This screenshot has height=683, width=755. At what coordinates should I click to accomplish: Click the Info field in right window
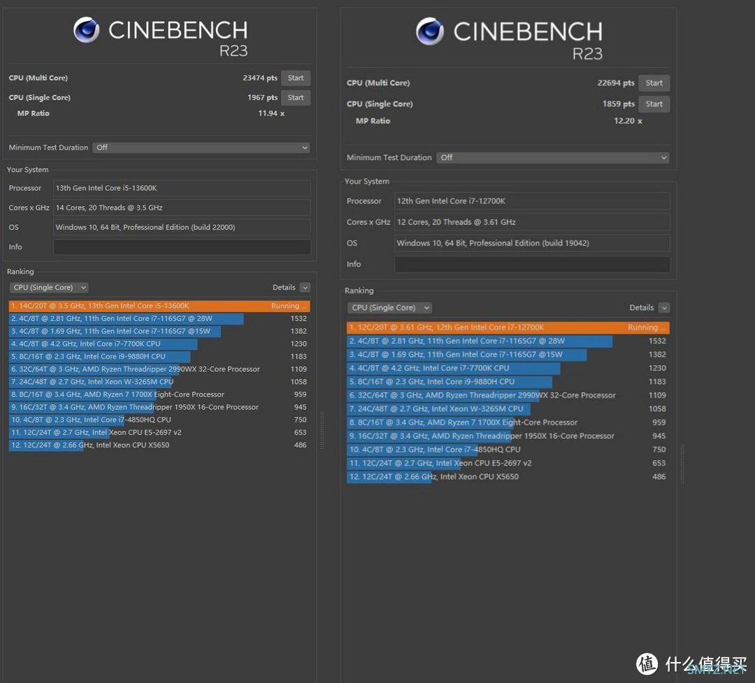pos(532,264)
